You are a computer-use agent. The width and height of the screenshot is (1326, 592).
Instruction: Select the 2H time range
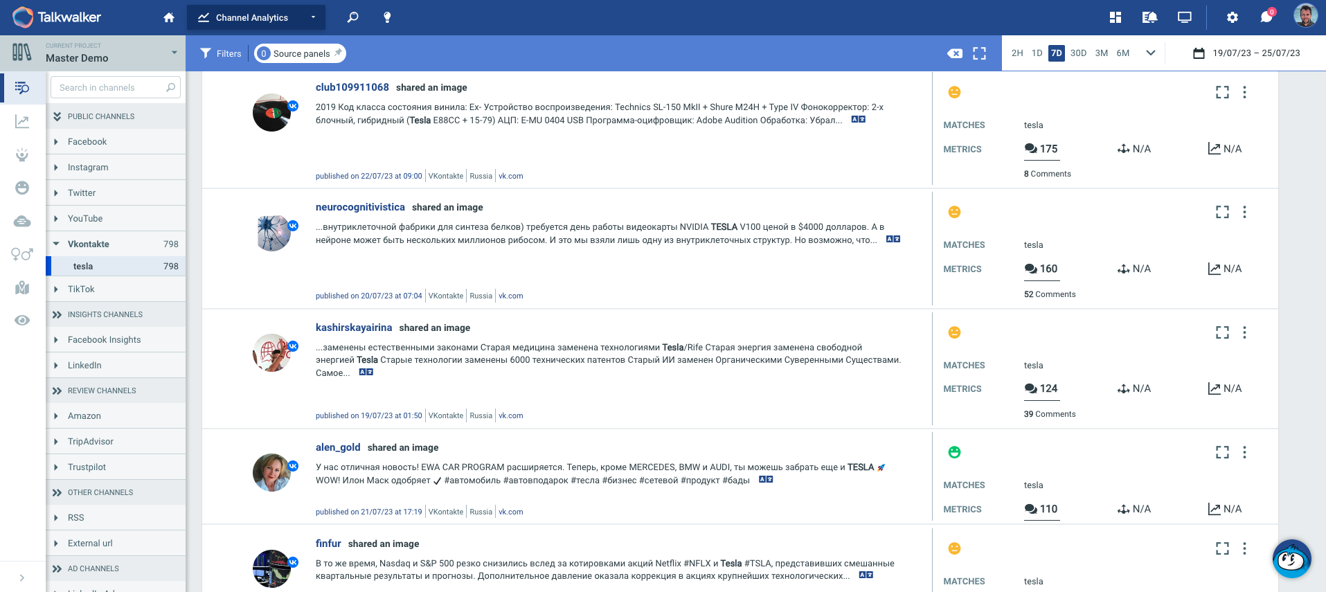pyautogui.click(x=1017, y=53)
